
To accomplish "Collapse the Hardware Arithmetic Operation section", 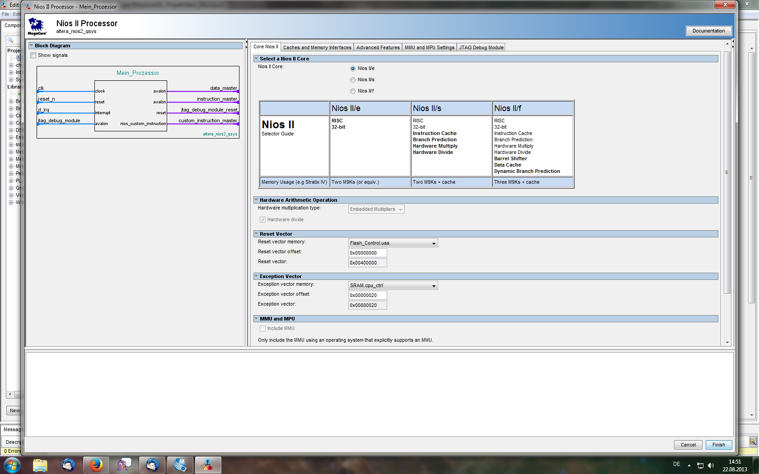I will tap(256, 200).
